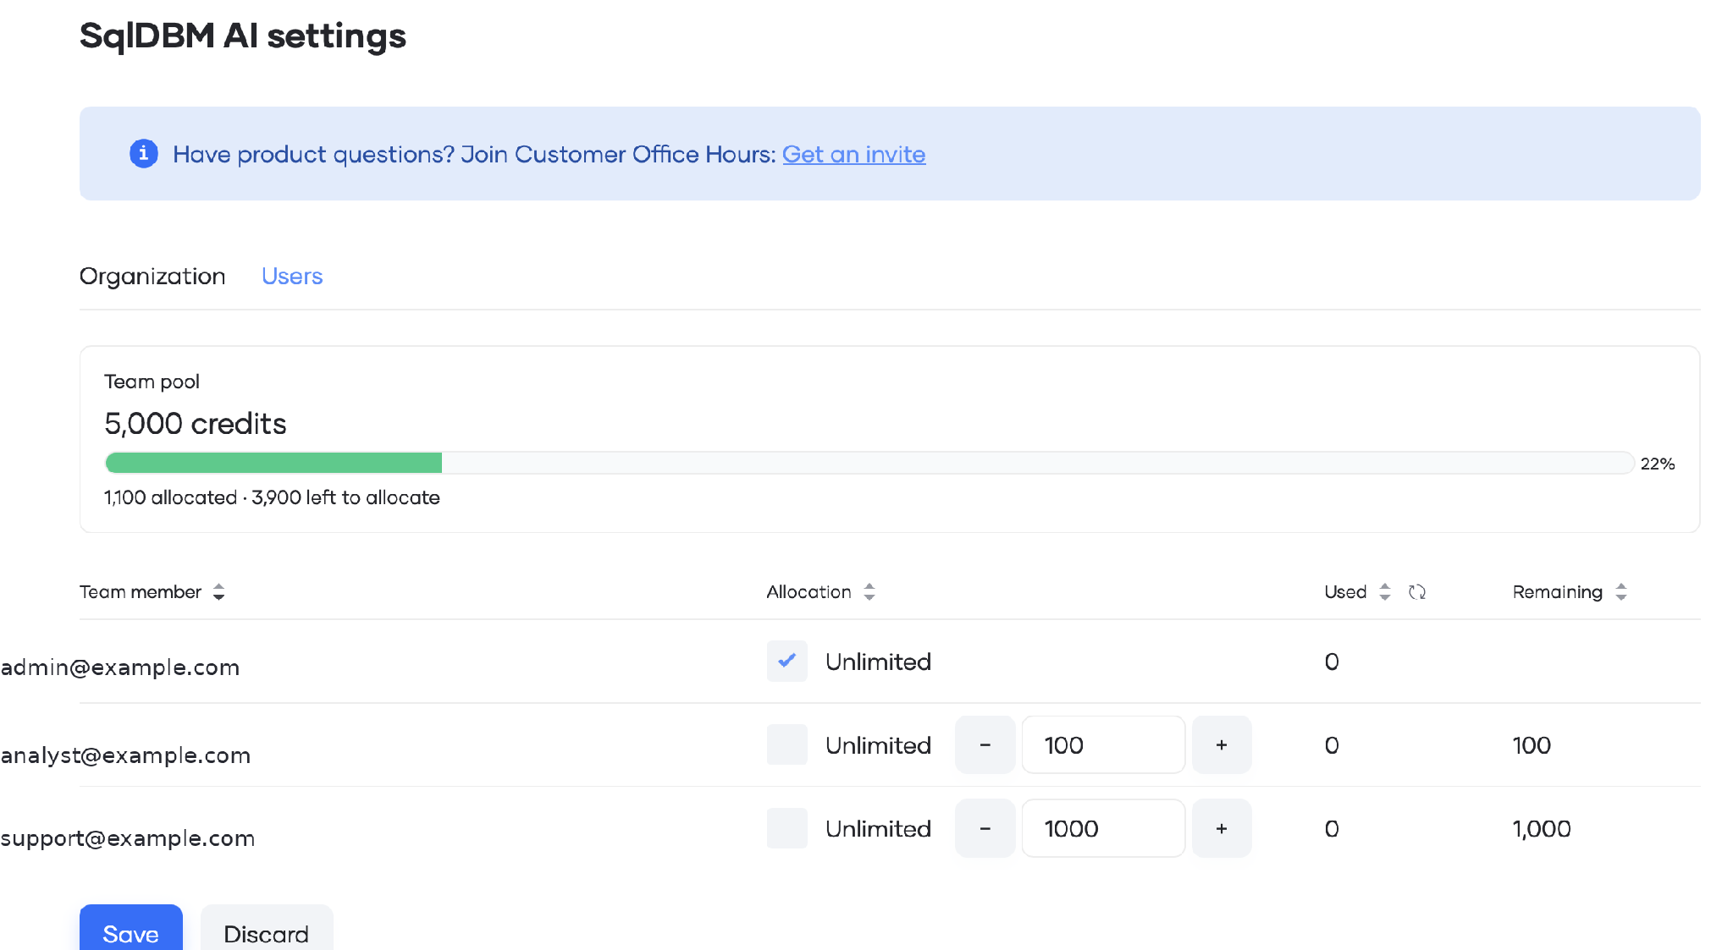
Task: Click the 100 allocation input field
Action: click(x=1103, y=744)
